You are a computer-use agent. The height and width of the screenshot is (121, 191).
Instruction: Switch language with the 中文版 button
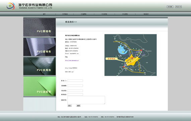point(170,7)
